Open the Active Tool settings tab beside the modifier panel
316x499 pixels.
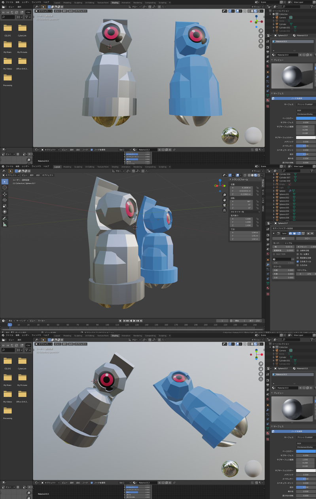tap(268, 229)
